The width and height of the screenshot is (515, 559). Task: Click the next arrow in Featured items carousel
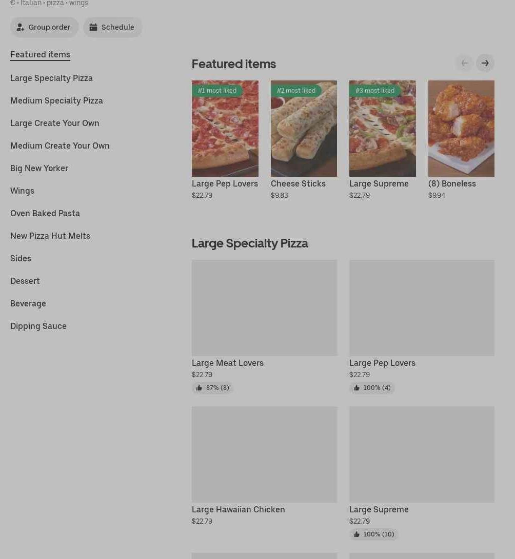coord(485,63)
